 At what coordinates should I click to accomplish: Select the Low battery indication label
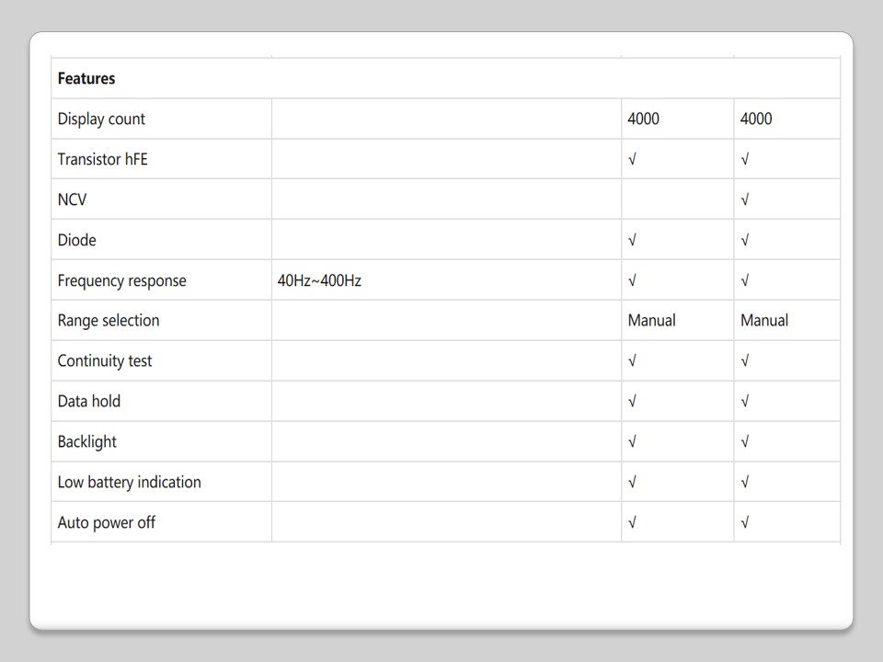click(129, 482)
